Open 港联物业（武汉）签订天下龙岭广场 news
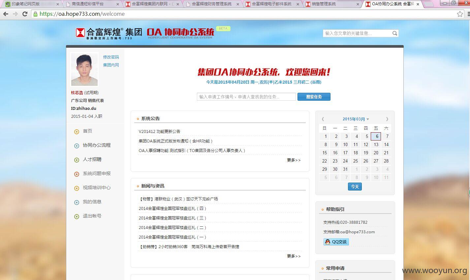Screen dimensions: 470x280 pos(178,199)
